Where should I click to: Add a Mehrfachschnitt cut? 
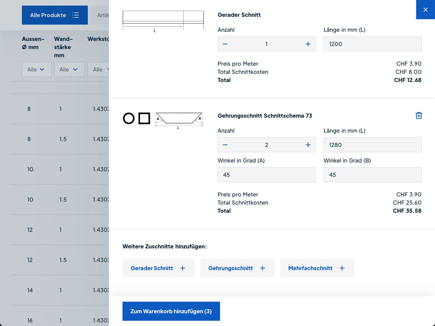pos(317,268)
